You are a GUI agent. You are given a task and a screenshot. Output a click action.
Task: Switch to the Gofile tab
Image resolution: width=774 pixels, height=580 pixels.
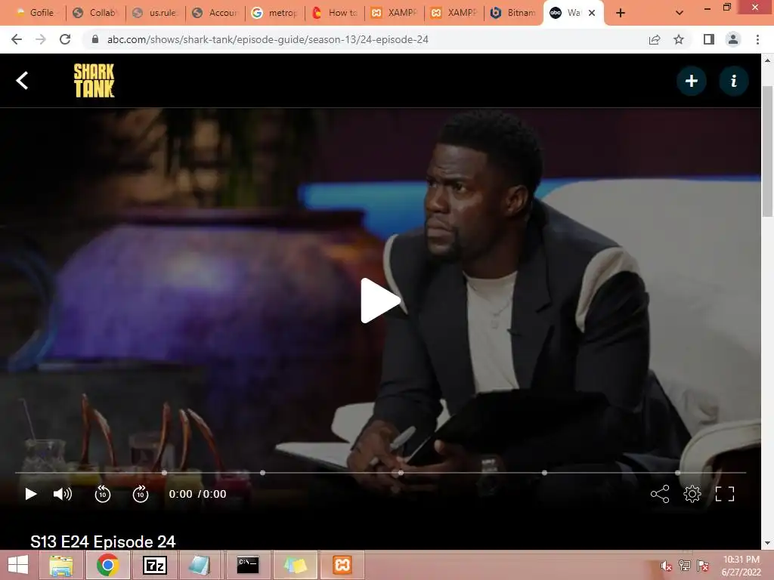36,13
